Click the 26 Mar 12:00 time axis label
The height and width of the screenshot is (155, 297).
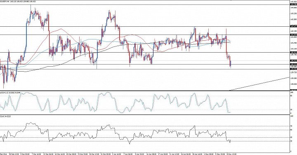point(94,154)
